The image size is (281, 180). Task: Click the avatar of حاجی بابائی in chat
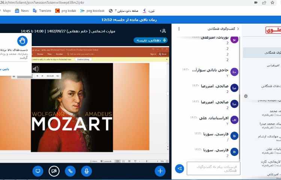point(234,72)
